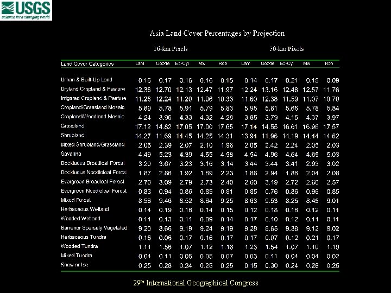Click the Dryland Cropland value 12.36

[143, 90]
